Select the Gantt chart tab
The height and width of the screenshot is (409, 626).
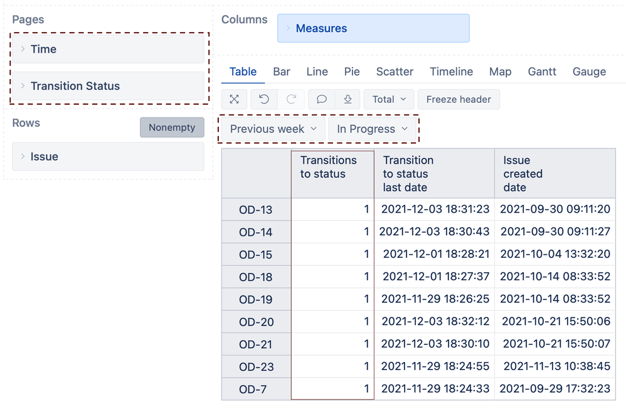[x=541, y=72]
